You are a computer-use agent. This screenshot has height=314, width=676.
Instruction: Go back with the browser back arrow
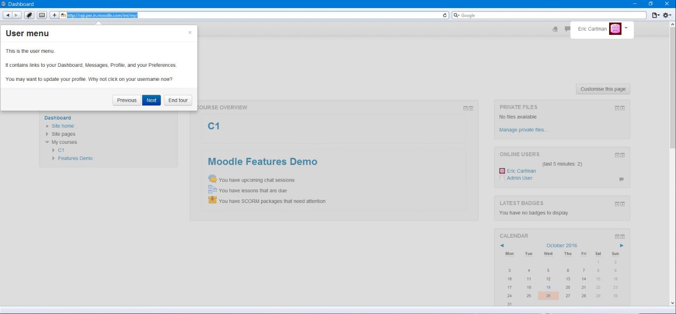tap(7, 15)
